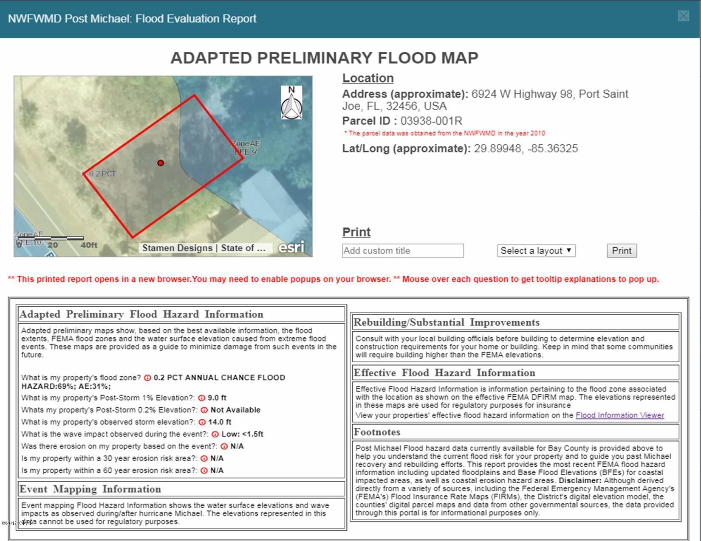Click the Zone AE BFE 9' map label
This screenshot has height=541, width=701.
[246, 148]
